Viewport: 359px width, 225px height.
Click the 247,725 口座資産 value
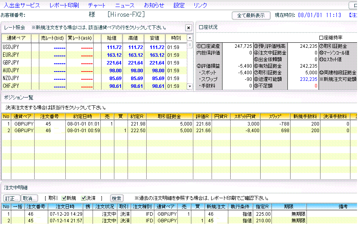pyautogui.click(x=243, y=46)
